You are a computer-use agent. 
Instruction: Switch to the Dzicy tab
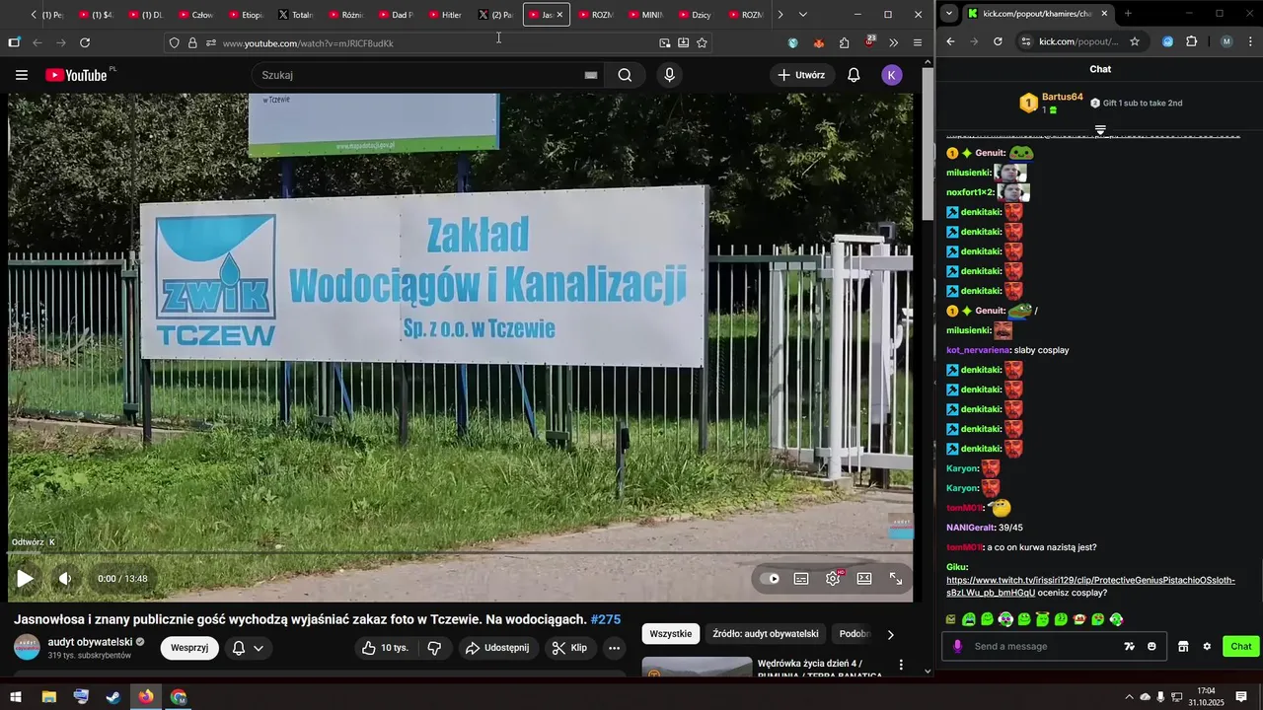tap(694, 15)
